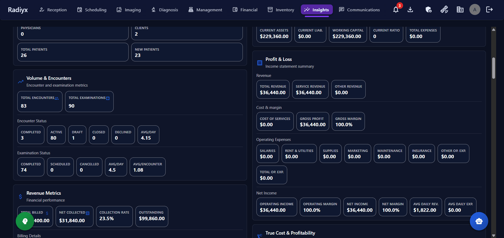Click the scrollbar down arrow

[x=493, y=235]
